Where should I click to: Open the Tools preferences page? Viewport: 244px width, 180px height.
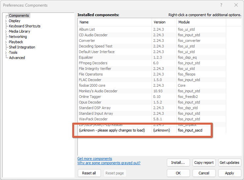click(x=13, y=53)
